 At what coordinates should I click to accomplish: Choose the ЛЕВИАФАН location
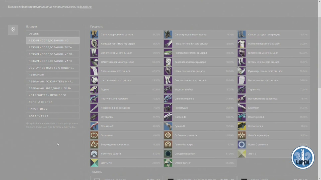click(53, 75)
